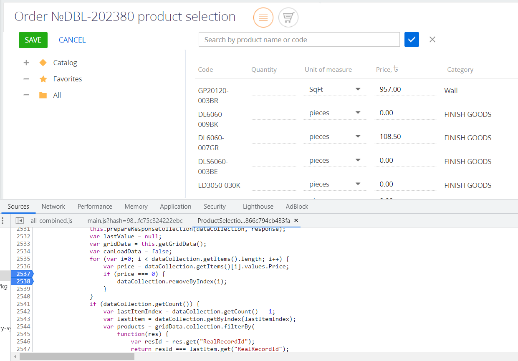Click Catalog tree item label
Viewport: 518px width, 361px height.
[x=65, y=63]
